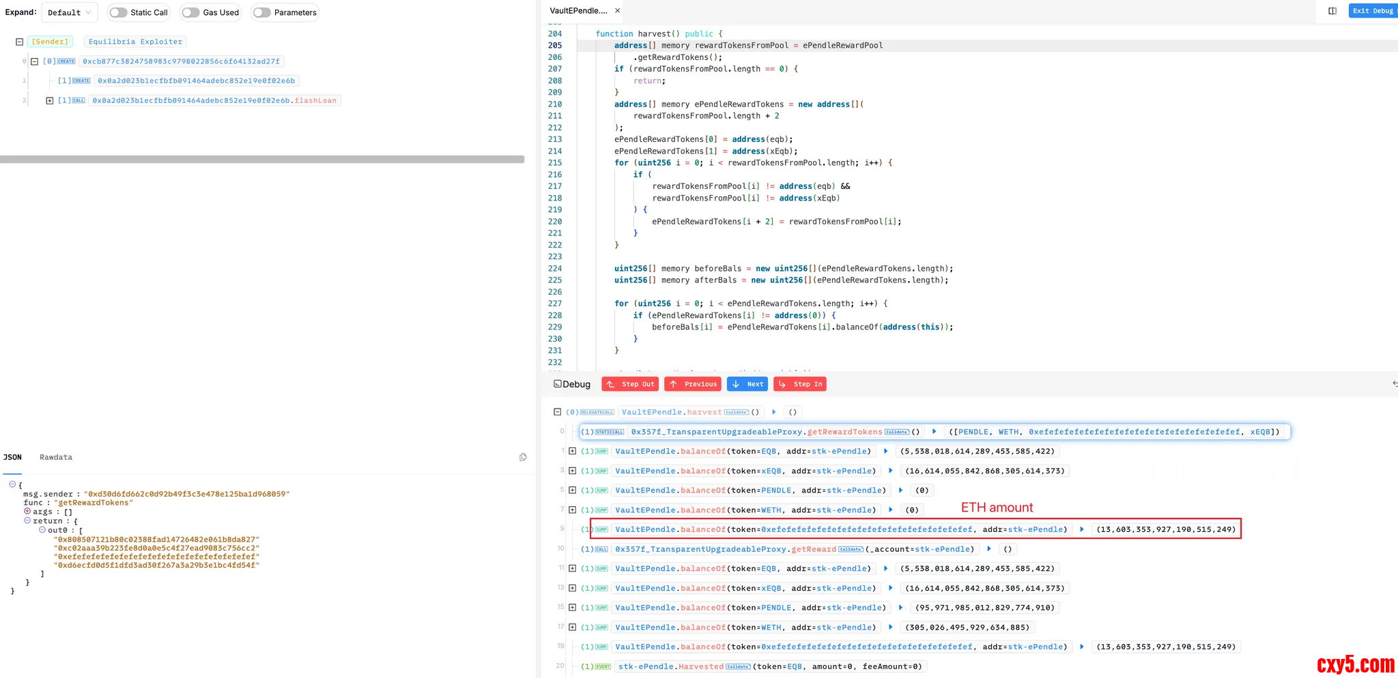
Task: Click the copy JSON icon
Action: (x=523, y=457)
